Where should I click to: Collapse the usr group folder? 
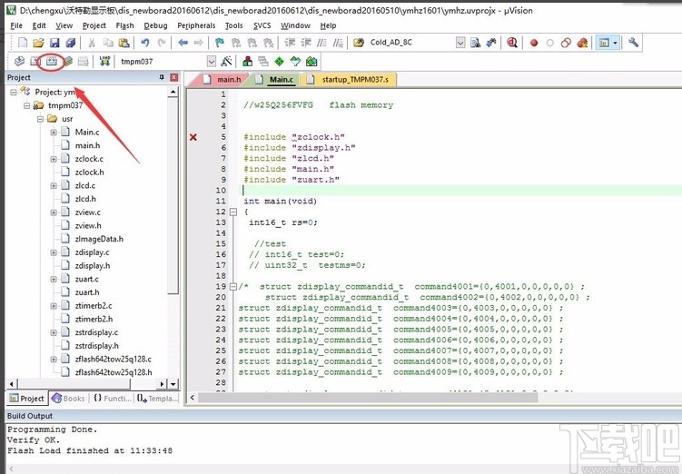pos(41,119)
